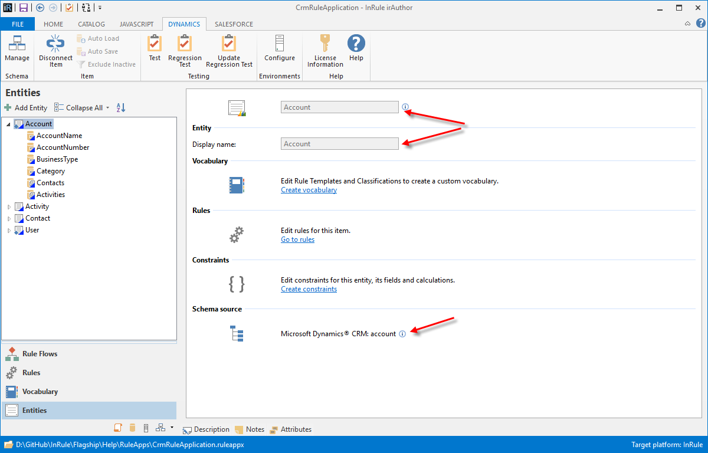Image resolution: width=708 pixels, height=453 pixels.
Task: Switch to the CATALOG ribbon tab
Action: (x=91, y=24)
